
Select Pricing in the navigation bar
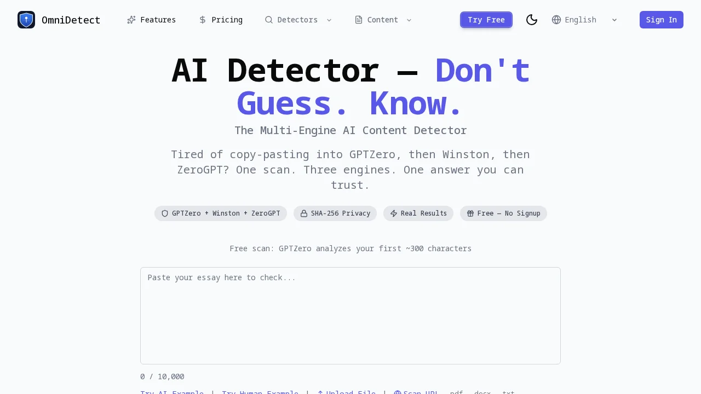227,20
